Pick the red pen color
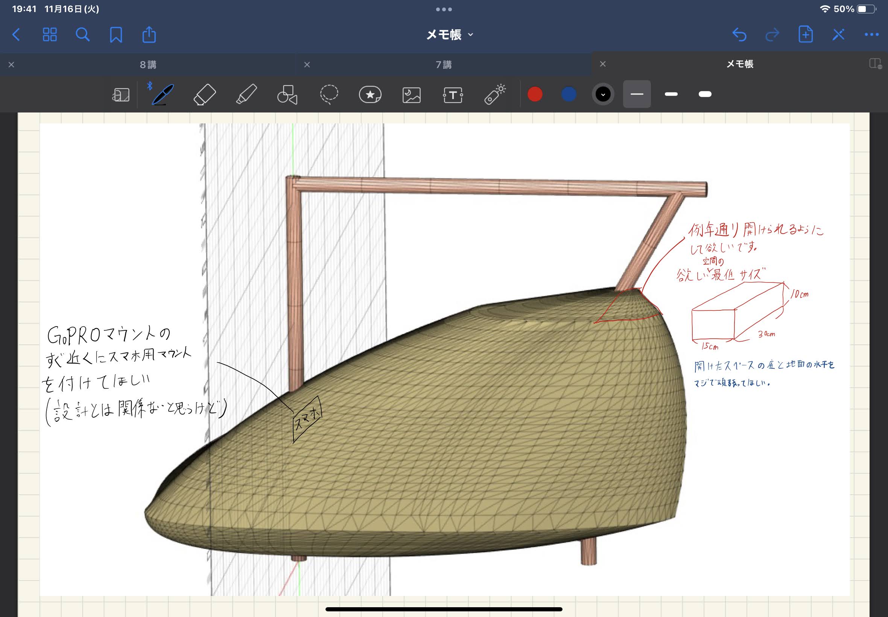The image size is (888, 617). [x=535, y=94]
